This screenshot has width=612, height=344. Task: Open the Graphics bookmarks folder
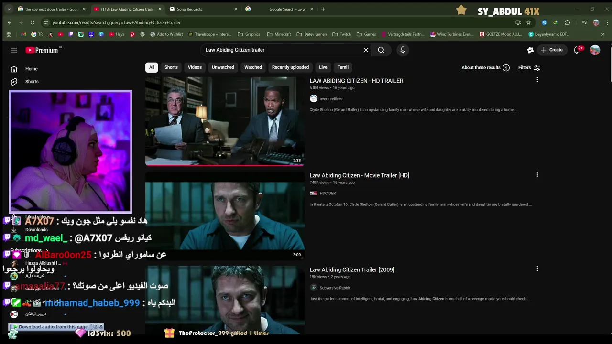249,34
